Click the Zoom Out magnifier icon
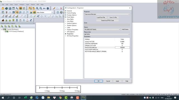This screenshot has width=179, height=100. click(41, 8)
